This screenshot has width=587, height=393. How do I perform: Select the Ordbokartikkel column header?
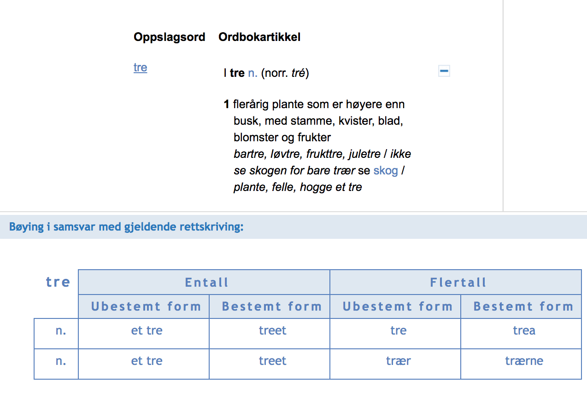click(259, 37)
